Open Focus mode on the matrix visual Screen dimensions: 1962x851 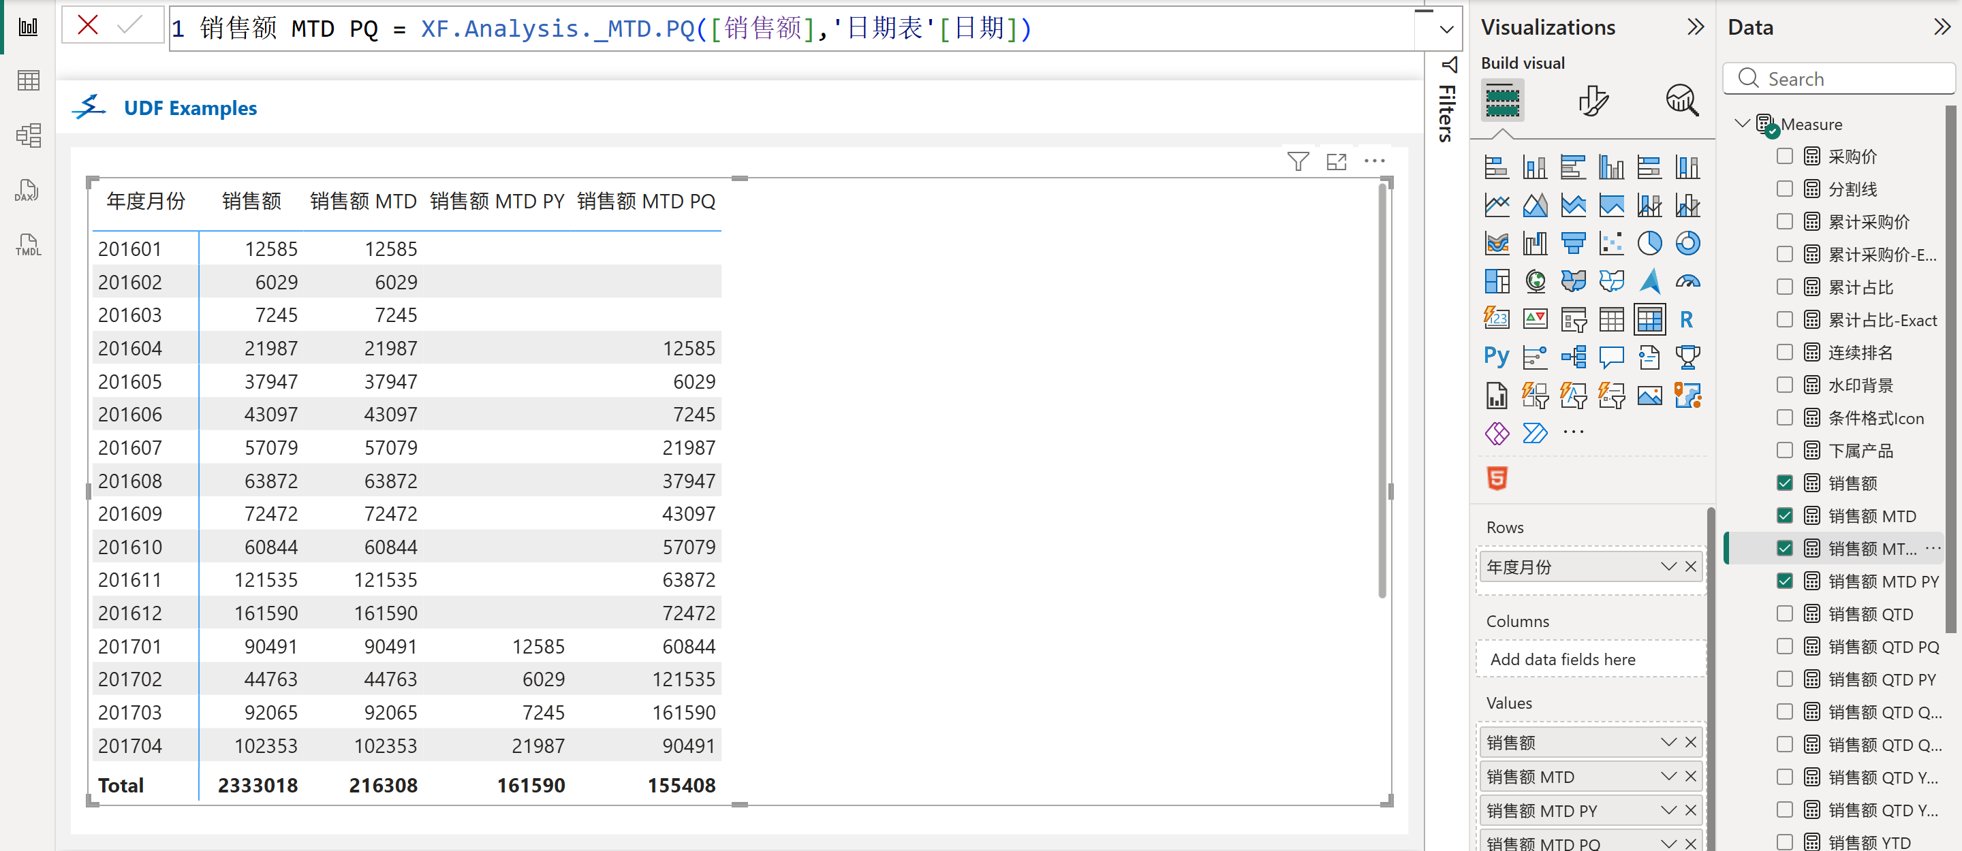[1336, 161]
